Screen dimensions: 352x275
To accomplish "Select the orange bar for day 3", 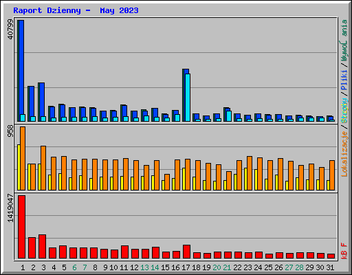I will (43, 168).
